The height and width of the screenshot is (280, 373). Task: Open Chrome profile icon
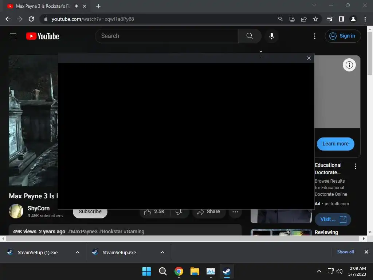(x=353, y=19)
